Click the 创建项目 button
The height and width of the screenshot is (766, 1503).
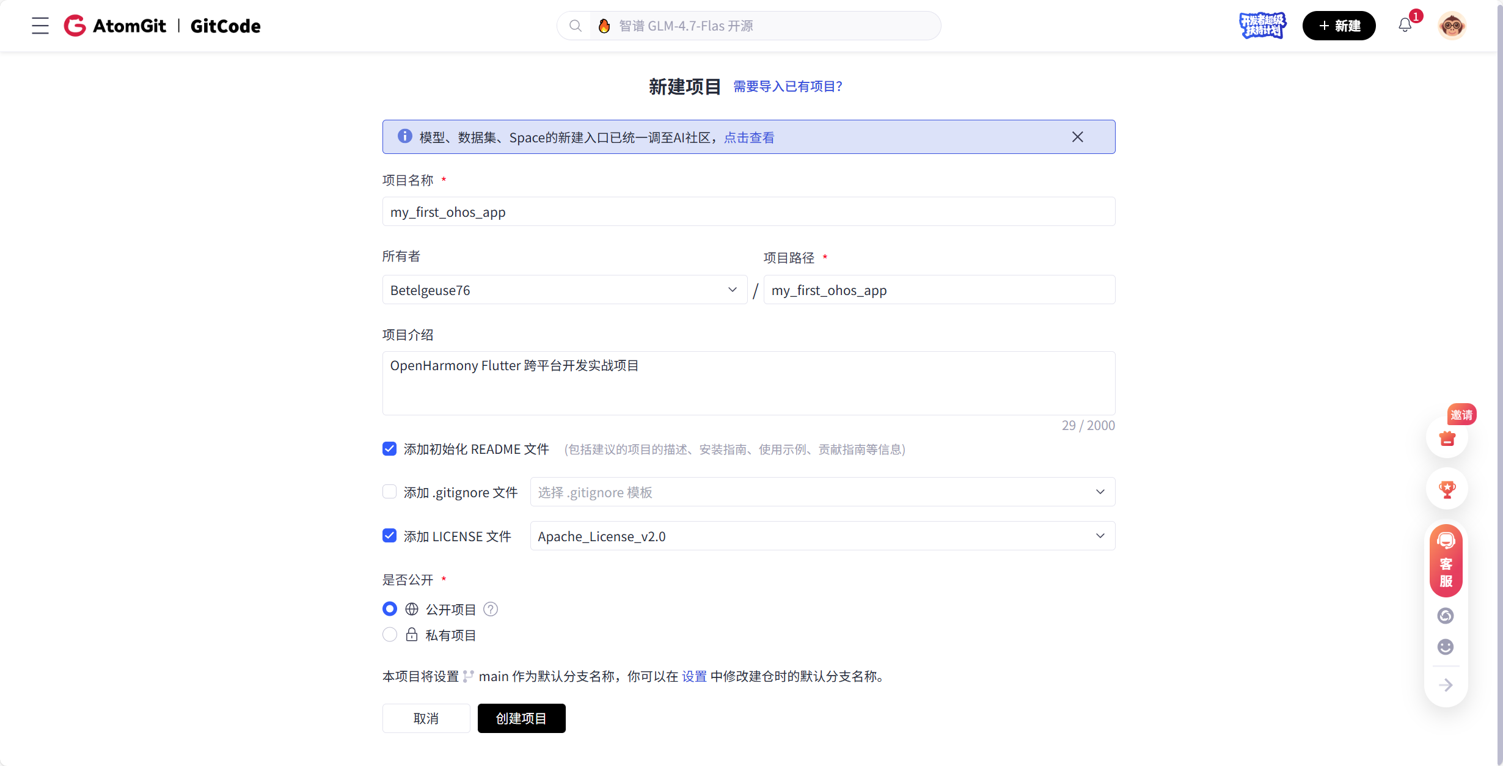point(521,718)
